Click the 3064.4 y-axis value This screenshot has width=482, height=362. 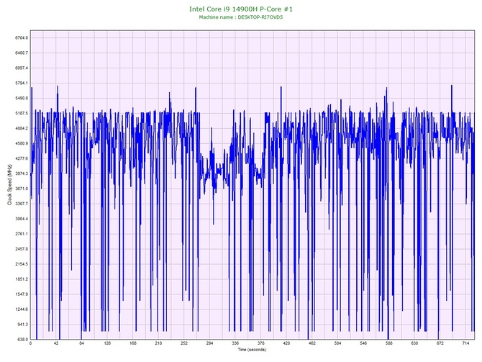(22, 219)
